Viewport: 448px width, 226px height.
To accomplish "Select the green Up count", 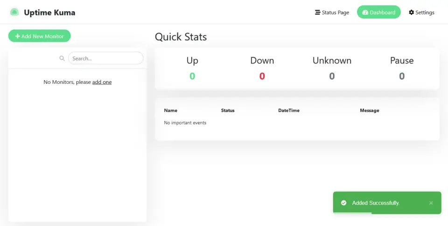I will tap(192, 76).
